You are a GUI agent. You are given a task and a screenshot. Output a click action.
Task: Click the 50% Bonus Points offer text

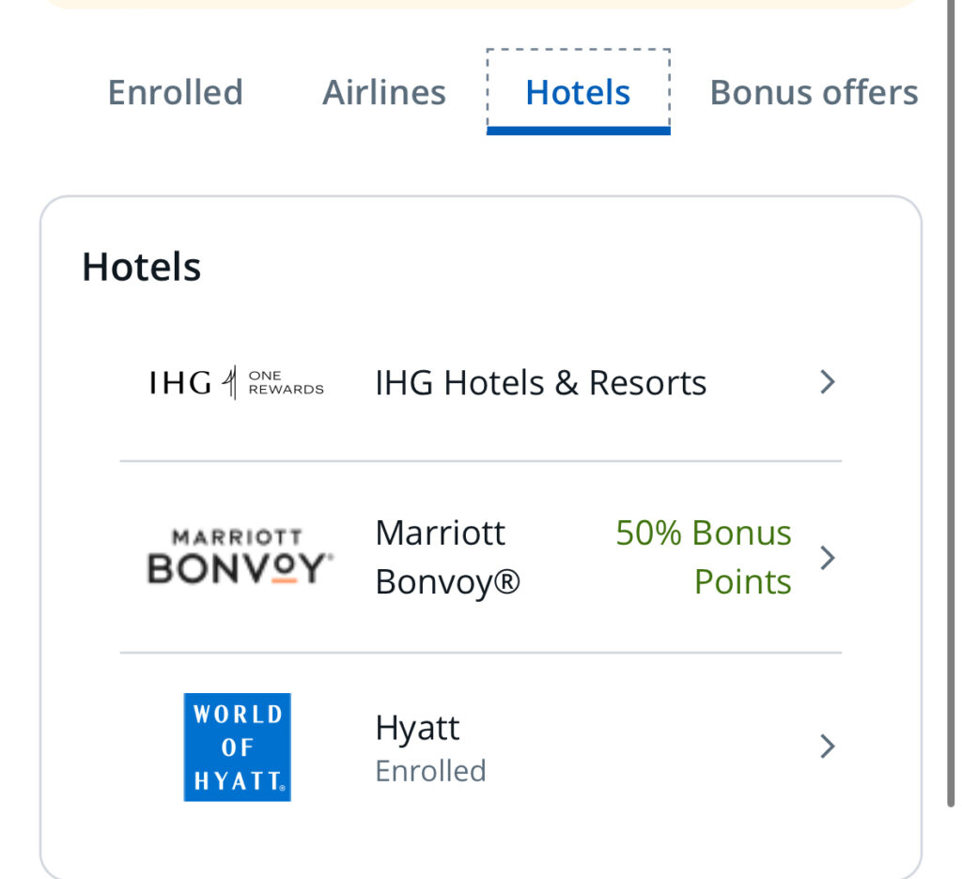(x=704, y=557)
